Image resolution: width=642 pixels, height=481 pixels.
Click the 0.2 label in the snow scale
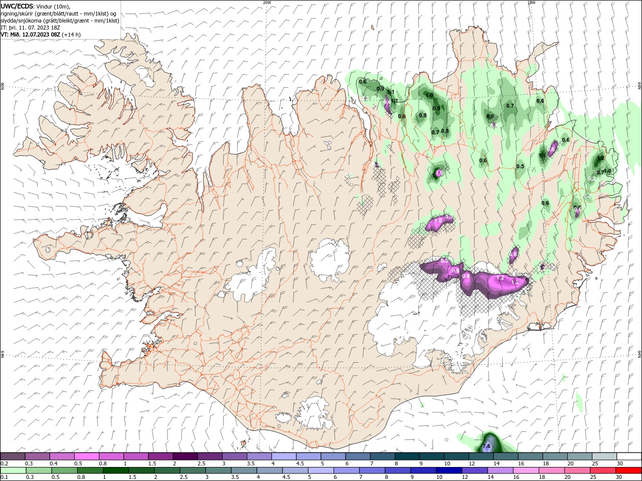point(5,463)
